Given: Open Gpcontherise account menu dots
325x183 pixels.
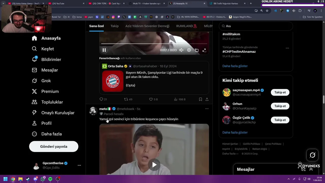Looking at the screenshot, I should pyautogui.click(x=79, y=165).
